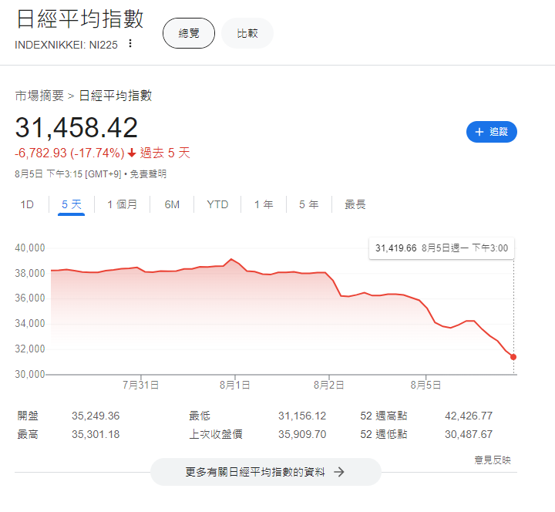Viewport: 555px width, 512px height.
Task: Select the 1D time range
Action: [x=27, y=204]
